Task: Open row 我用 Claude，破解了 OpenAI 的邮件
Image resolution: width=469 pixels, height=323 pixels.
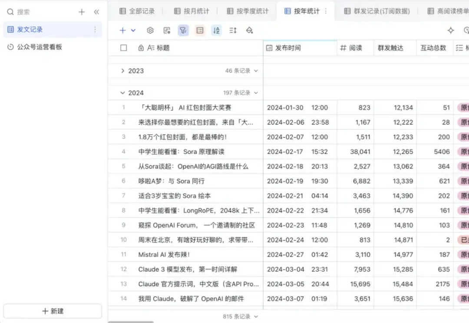Action: tap(191, 299)
